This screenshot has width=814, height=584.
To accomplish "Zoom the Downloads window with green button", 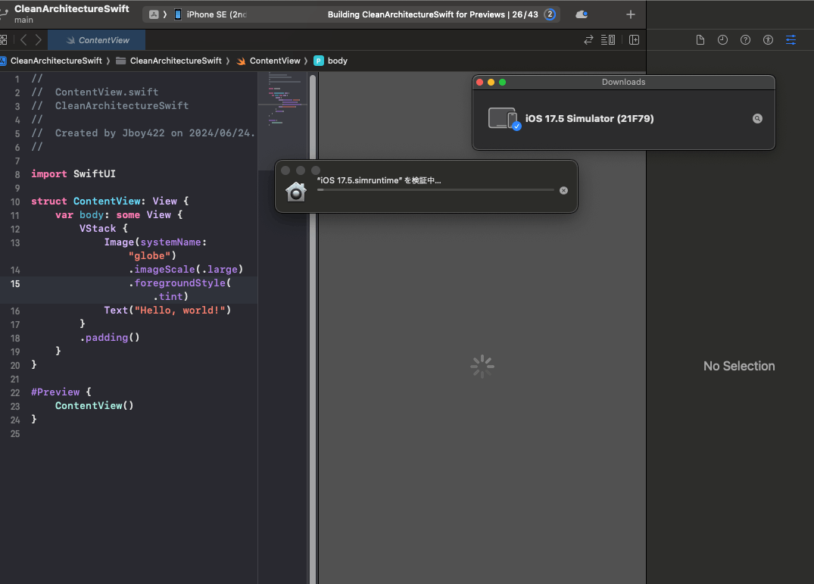I will (503, 82).
